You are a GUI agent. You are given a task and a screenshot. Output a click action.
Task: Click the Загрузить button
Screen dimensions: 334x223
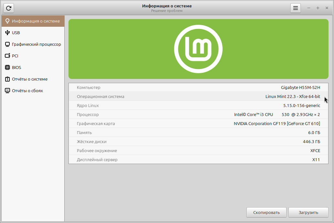pyautogui.click(x=308, y=212)
